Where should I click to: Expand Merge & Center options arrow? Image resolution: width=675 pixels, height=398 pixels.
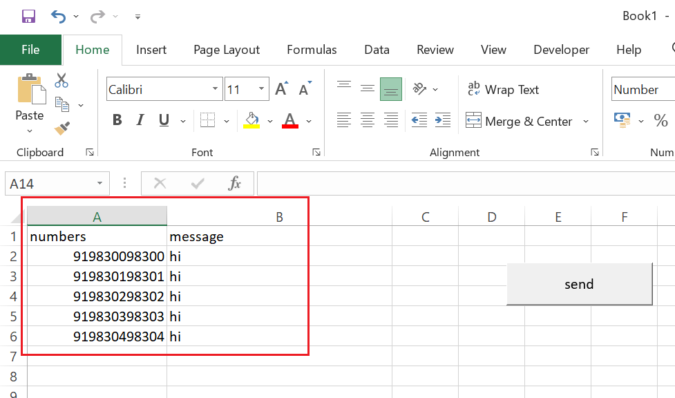[586, 122]
